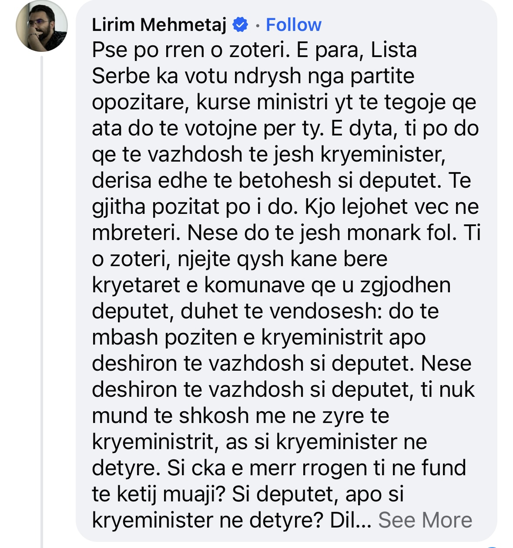This screenshot has width=513, height=548.
Task: Click the Lirim Mehmetaj name link
Action: pos(159,25)
